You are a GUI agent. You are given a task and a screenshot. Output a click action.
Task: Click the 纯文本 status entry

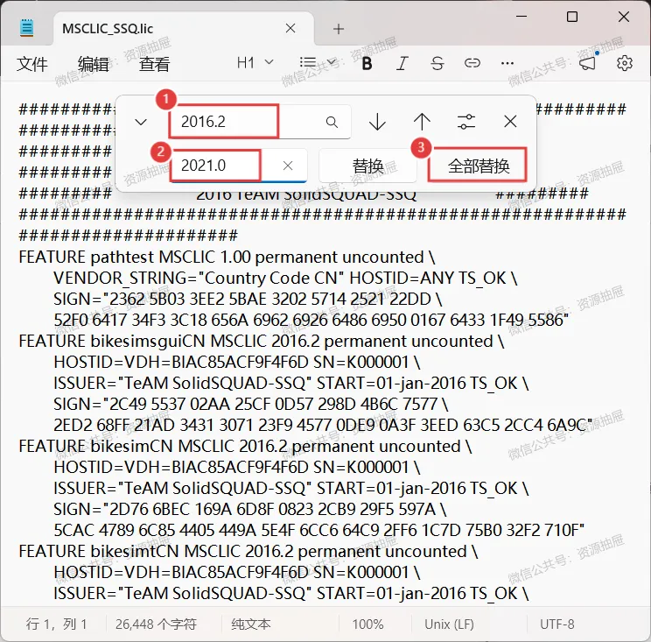point(251,624)
